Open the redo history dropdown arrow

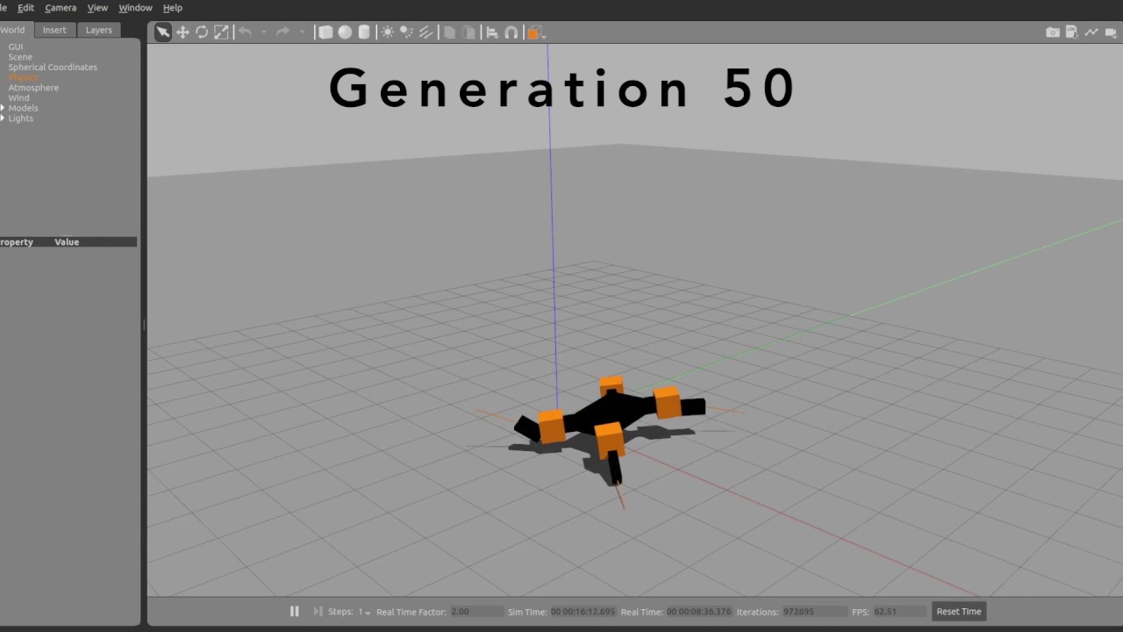(302, 32)
